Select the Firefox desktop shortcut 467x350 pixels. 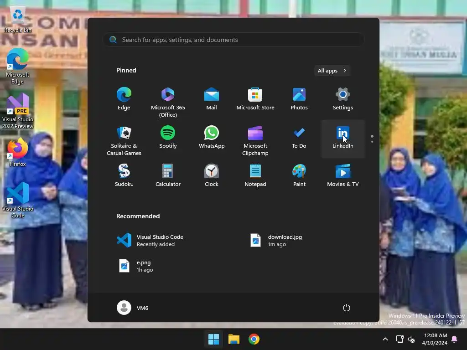[x=18, y=152]
